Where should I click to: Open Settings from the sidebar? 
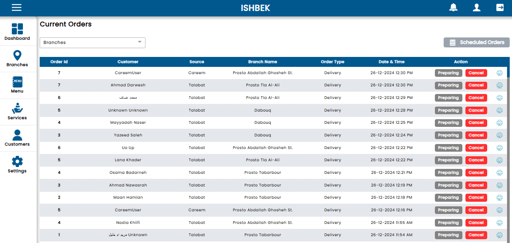[x=17, y=165]
